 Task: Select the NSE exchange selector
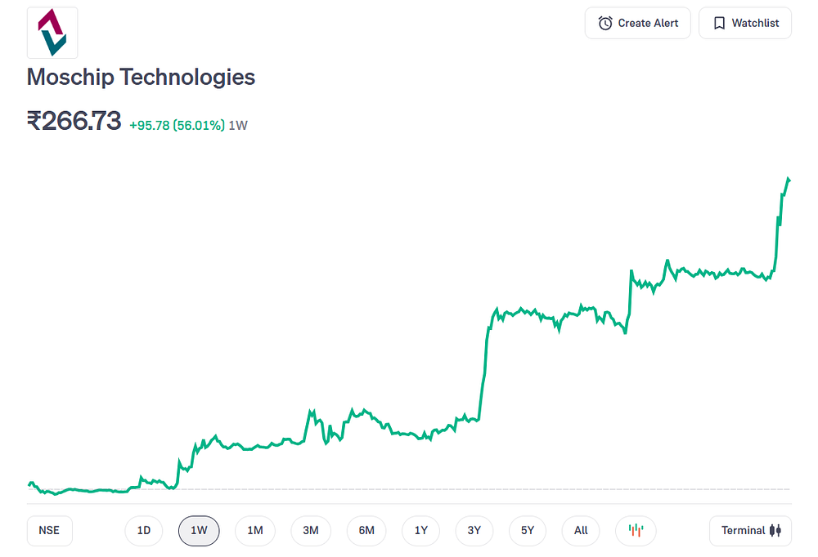click(x=50, y=530)
